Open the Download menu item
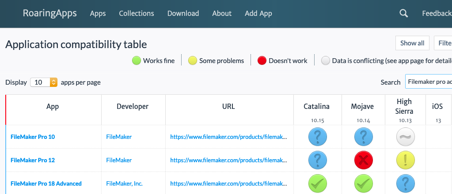Screen dimensions: 452x194 183,14
